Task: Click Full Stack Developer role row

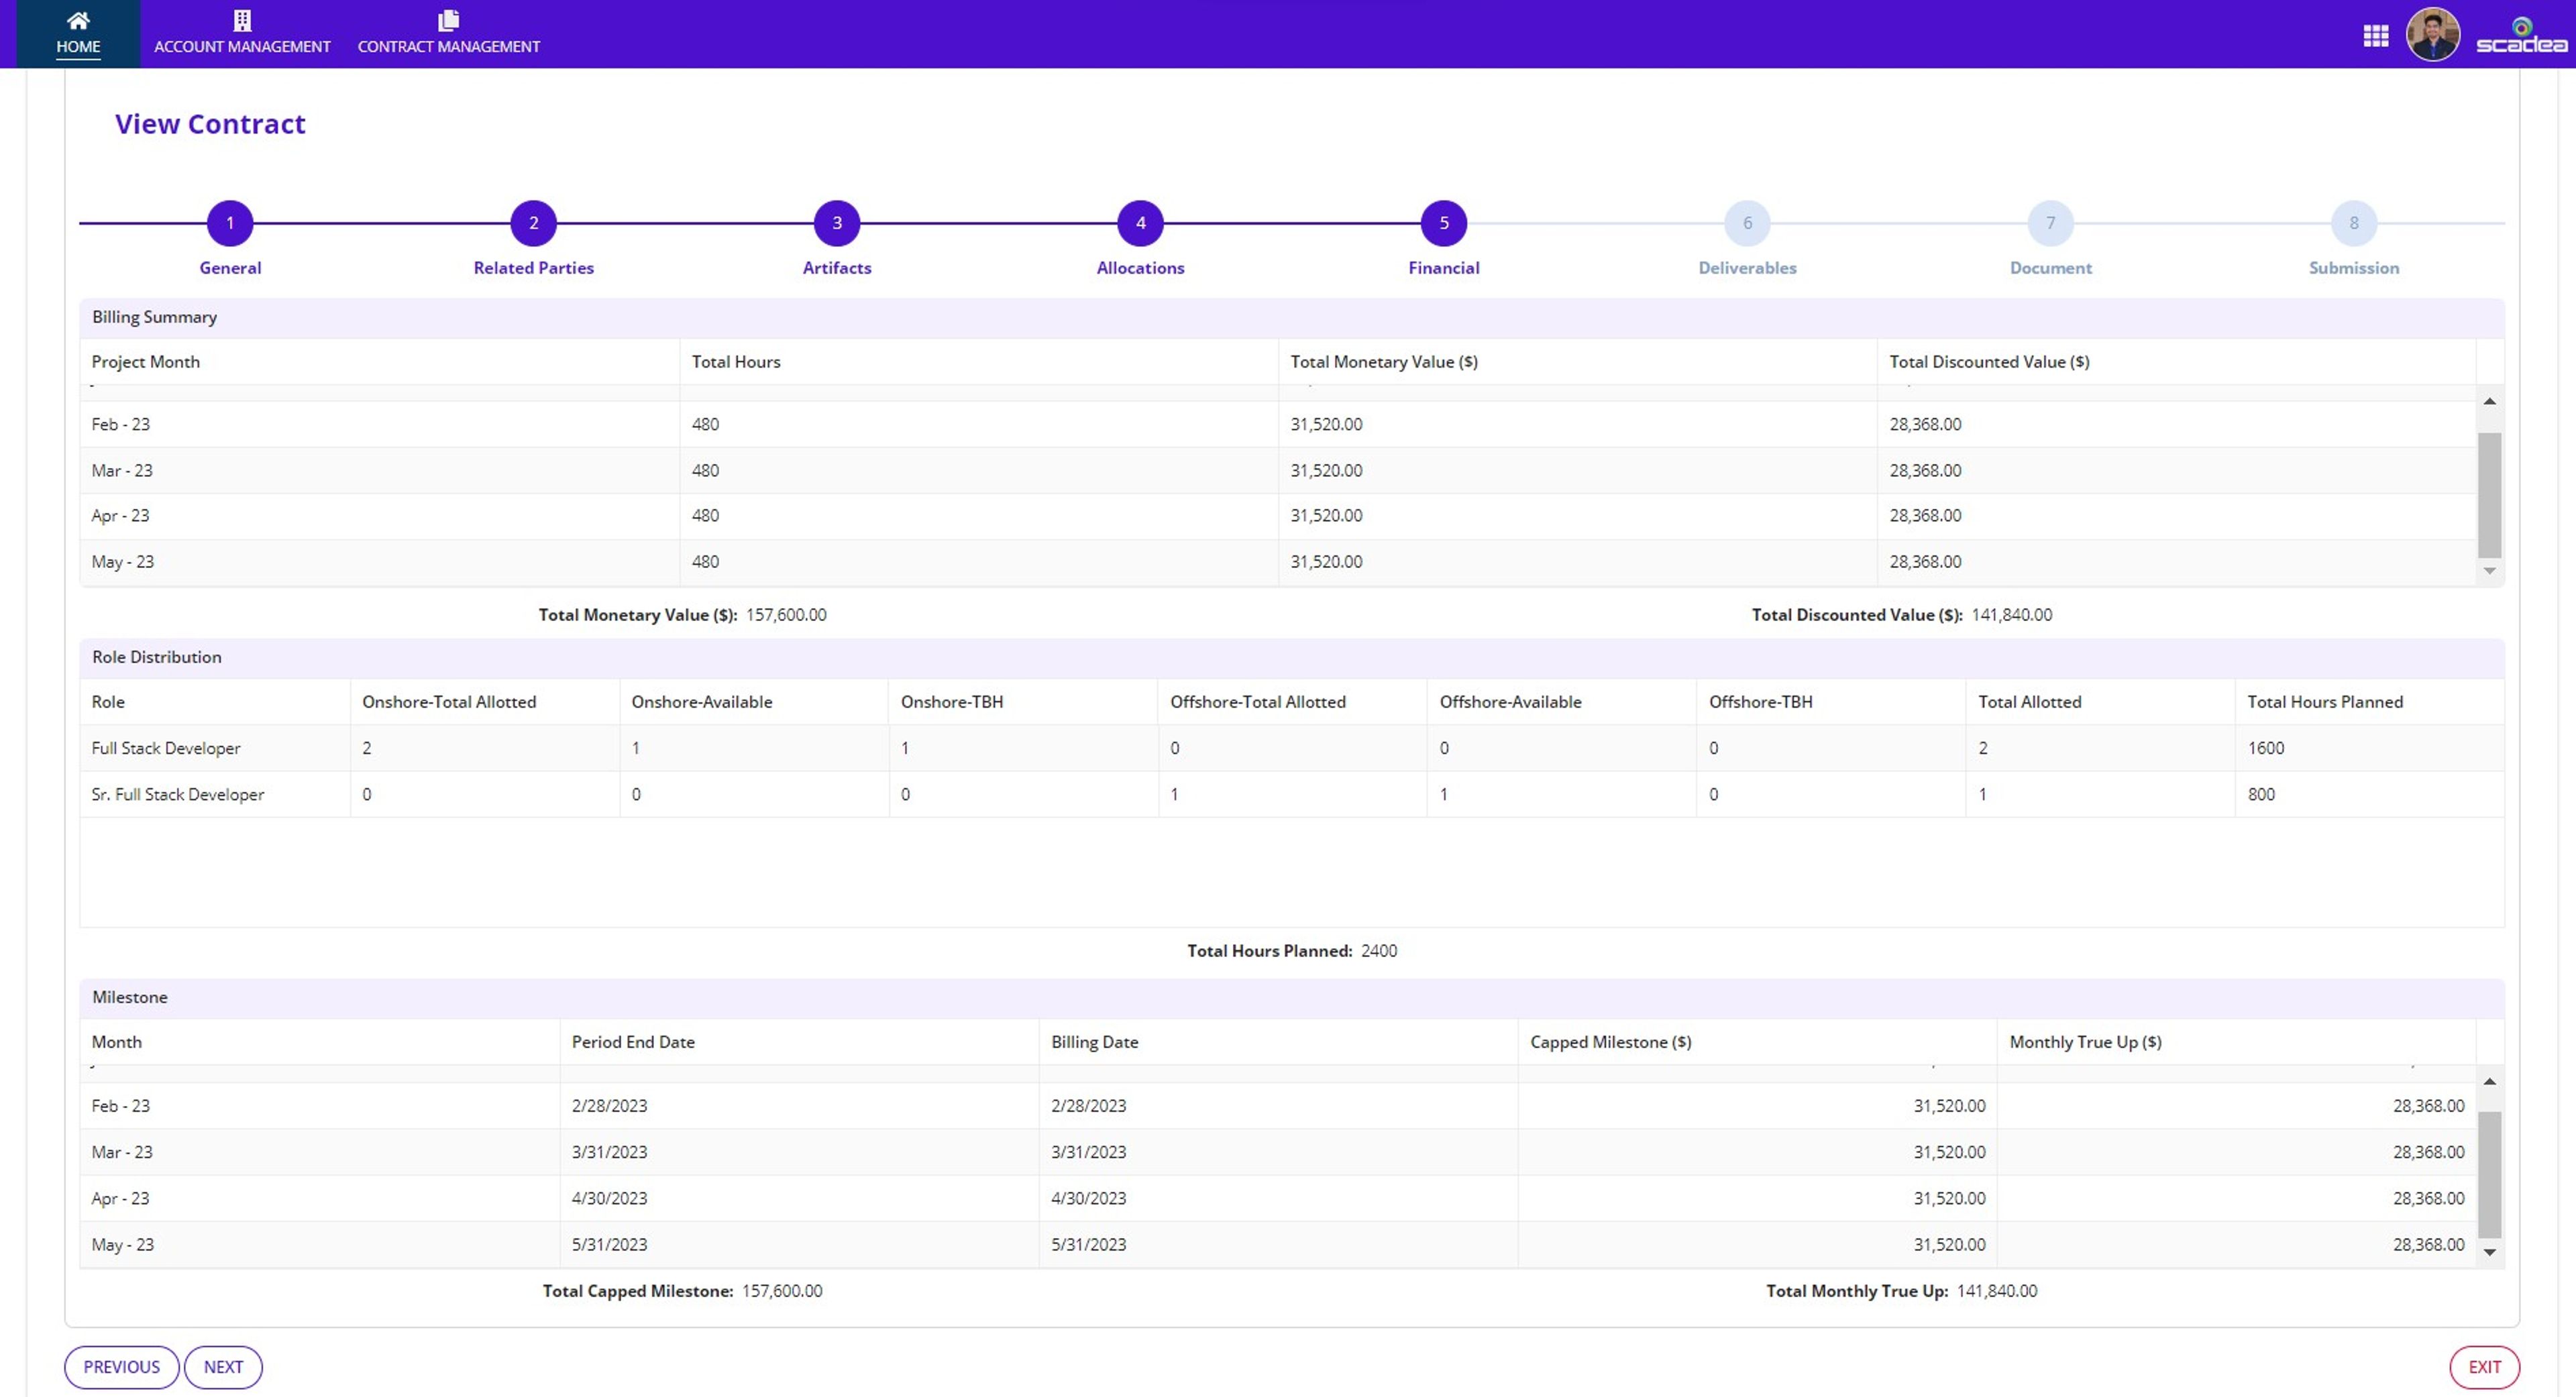Action: 1292,748
